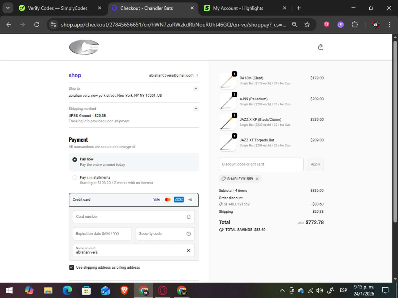Click the Mastercard icon
Screen dimensions: 398x298
click(x=168, y=200)
